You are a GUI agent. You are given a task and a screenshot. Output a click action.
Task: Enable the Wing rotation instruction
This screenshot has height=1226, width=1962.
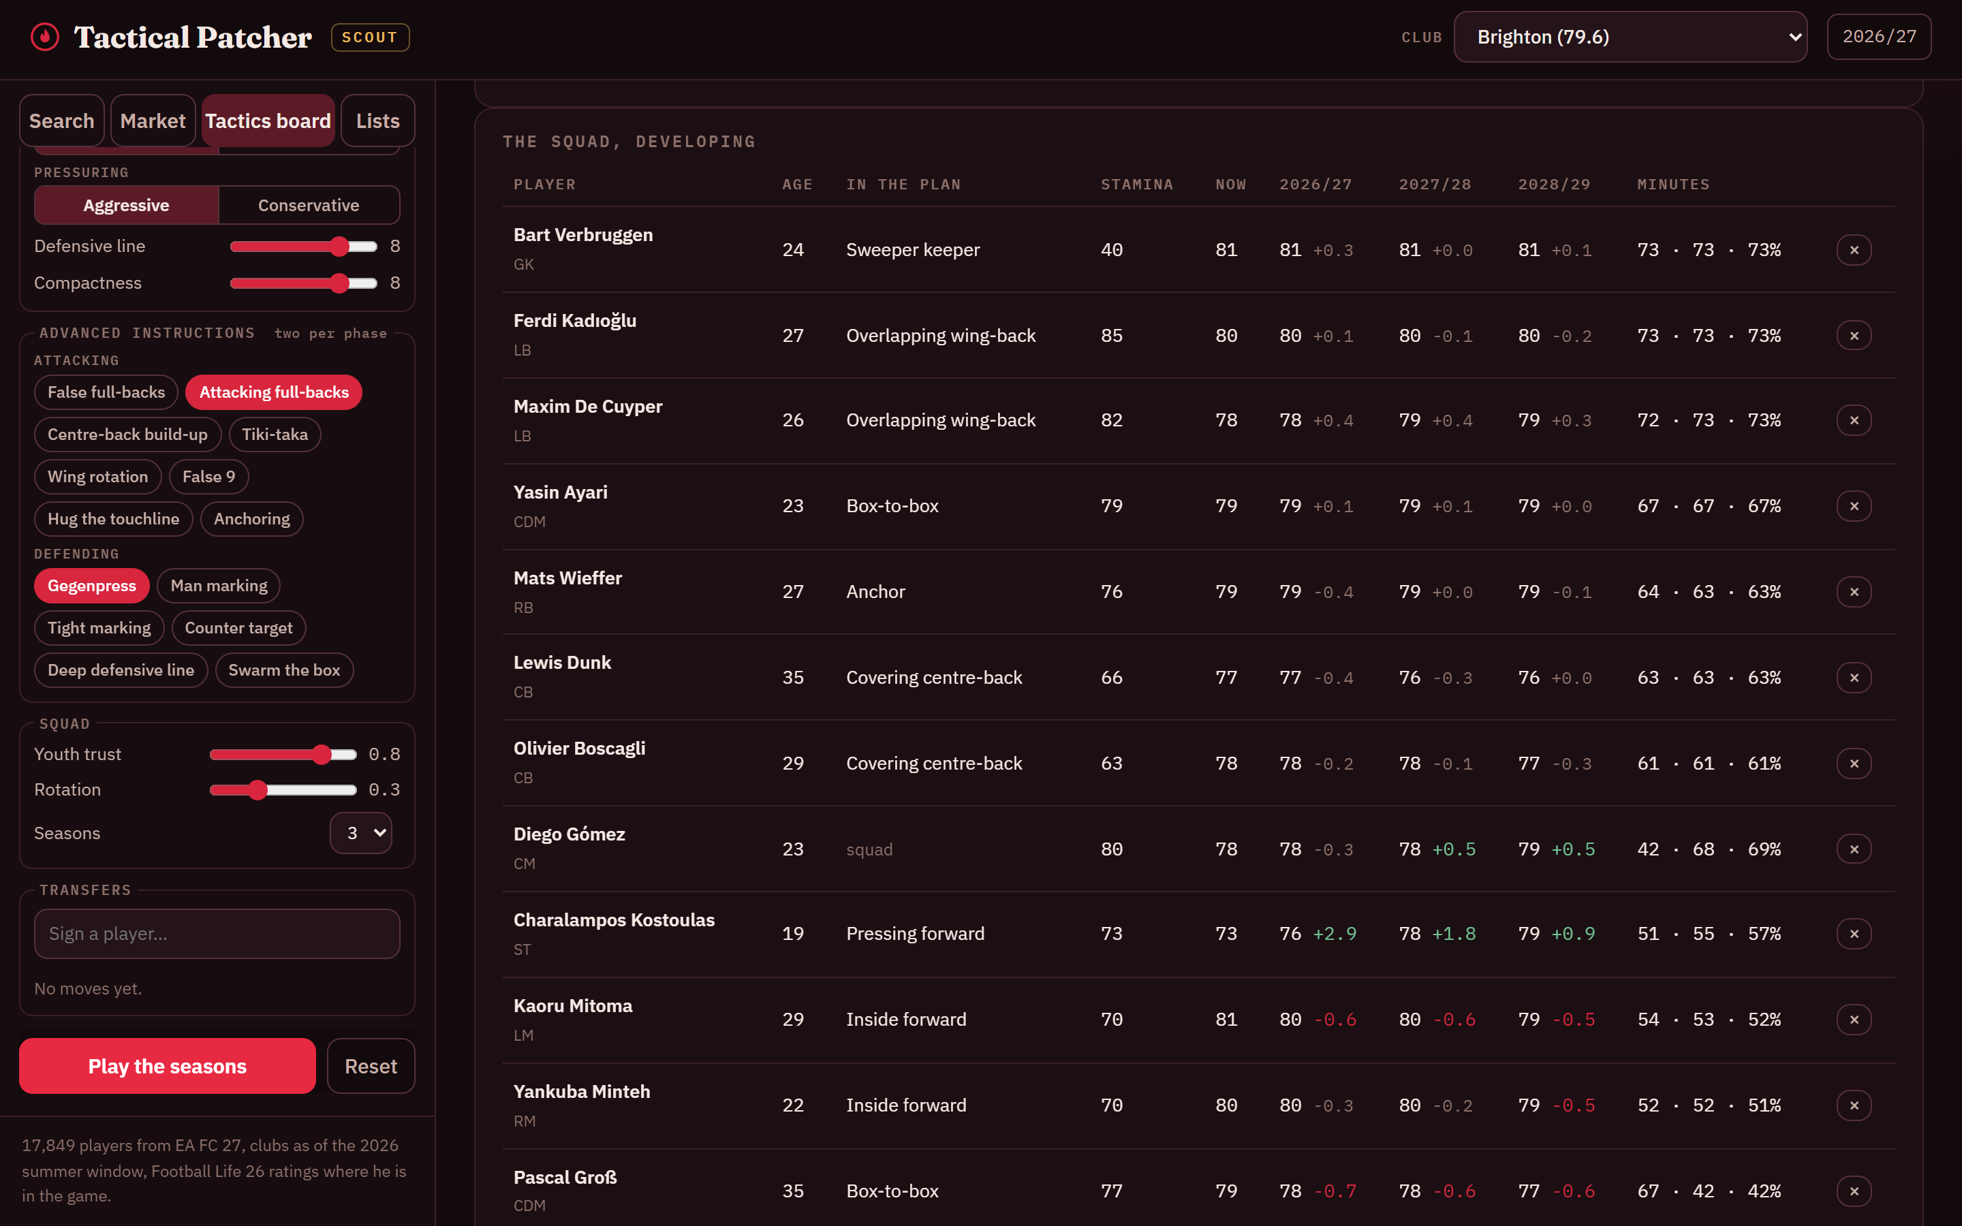pos(98,477)
